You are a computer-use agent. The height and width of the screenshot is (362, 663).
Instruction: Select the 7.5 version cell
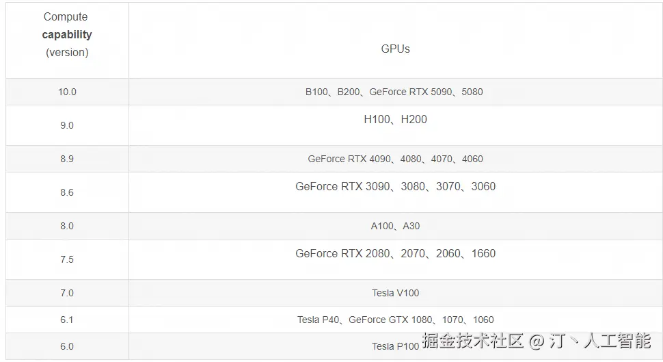(x=67, y=259)
